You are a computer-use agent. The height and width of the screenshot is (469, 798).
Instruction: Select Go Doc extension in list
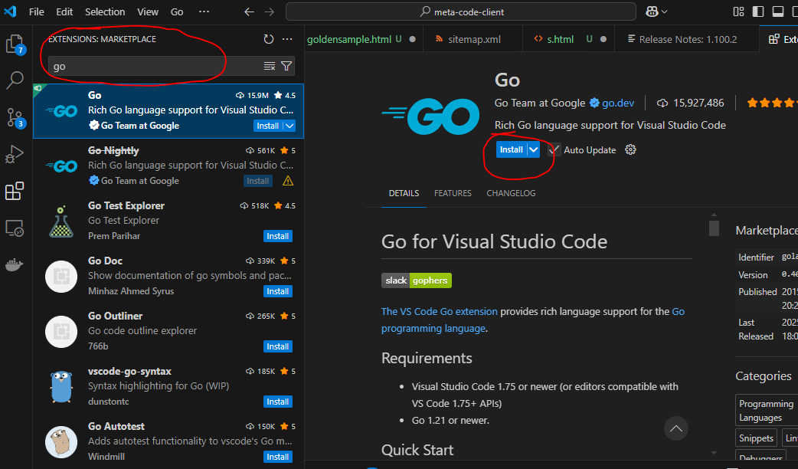point(168,277)
